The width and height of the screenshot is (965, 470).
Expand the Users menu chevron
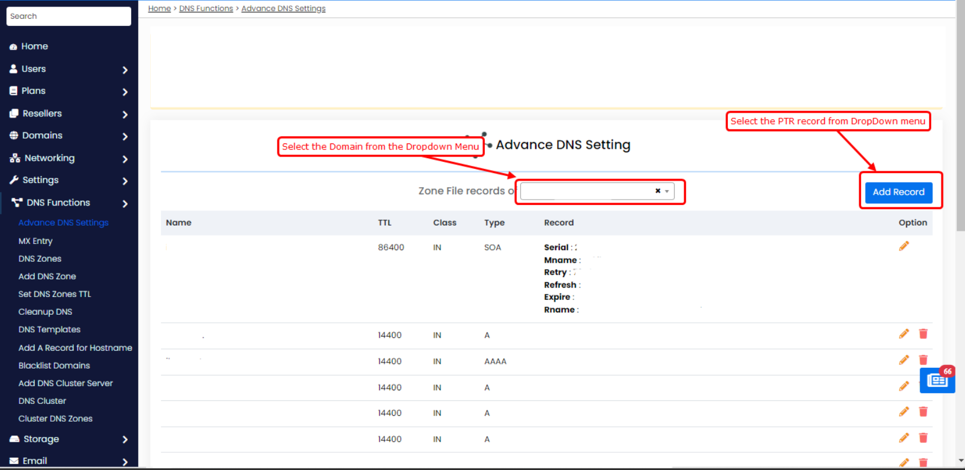pyautogui.click(x=125, y=70)
